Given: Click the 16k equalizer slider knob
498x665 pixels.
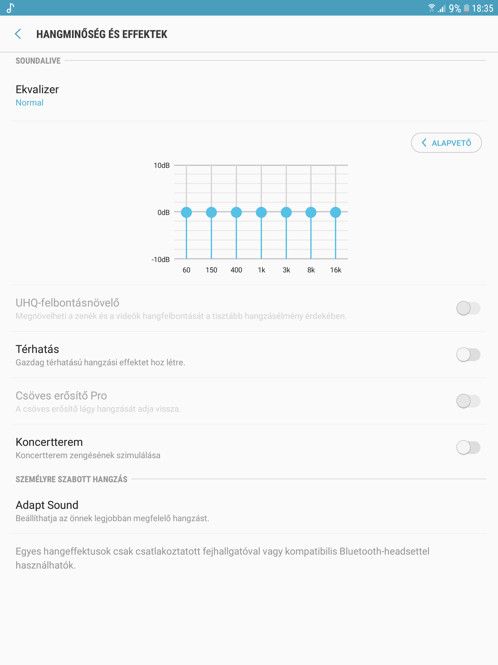Looking at the screenshot, I should pyautogui.click(x=336, y=212).
